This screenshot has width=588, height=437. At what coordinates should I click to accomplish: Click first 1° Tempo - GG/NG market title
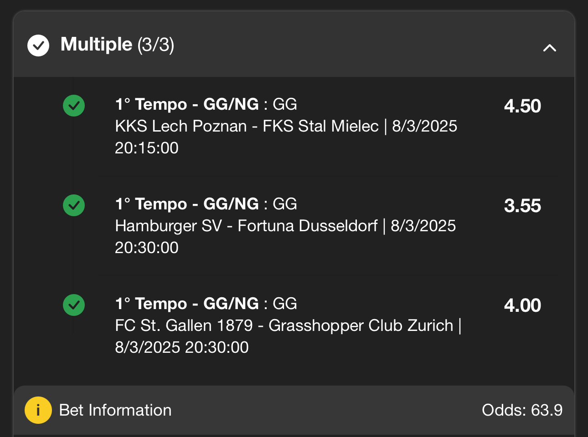coord(187,104)
